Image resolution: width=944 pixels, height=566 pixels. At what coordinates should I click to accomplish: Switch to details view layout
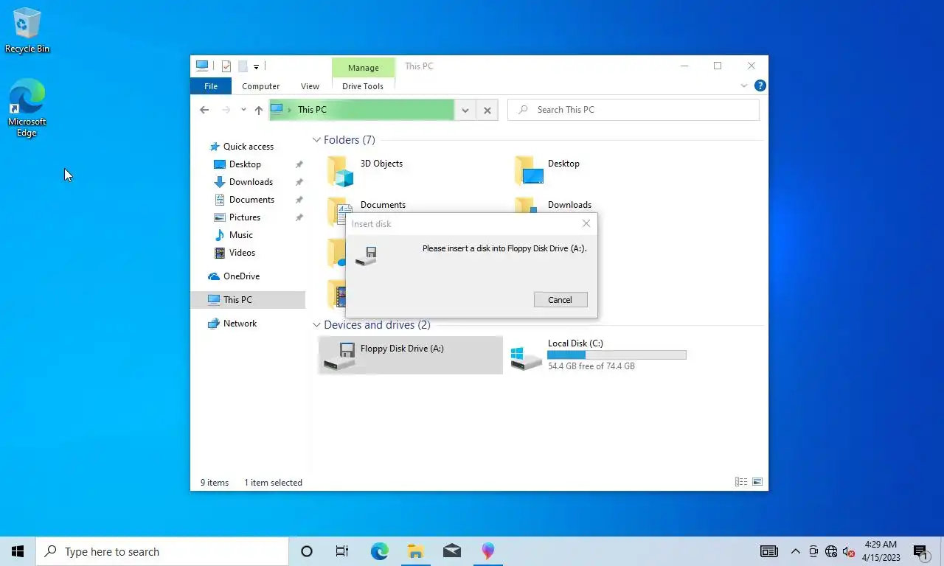tap(741, 482)
